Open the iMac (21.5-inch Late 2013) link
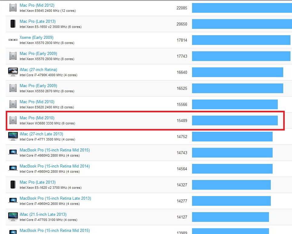Viewport: 292px width, 234px height. pyautogui.click(x=43, y=214)
